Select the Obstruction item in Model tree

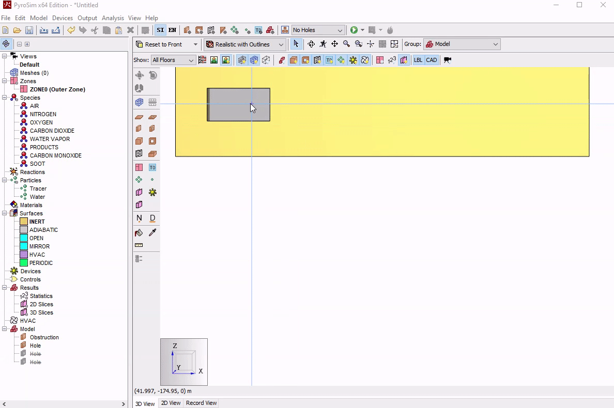click(x=44, y=337)
